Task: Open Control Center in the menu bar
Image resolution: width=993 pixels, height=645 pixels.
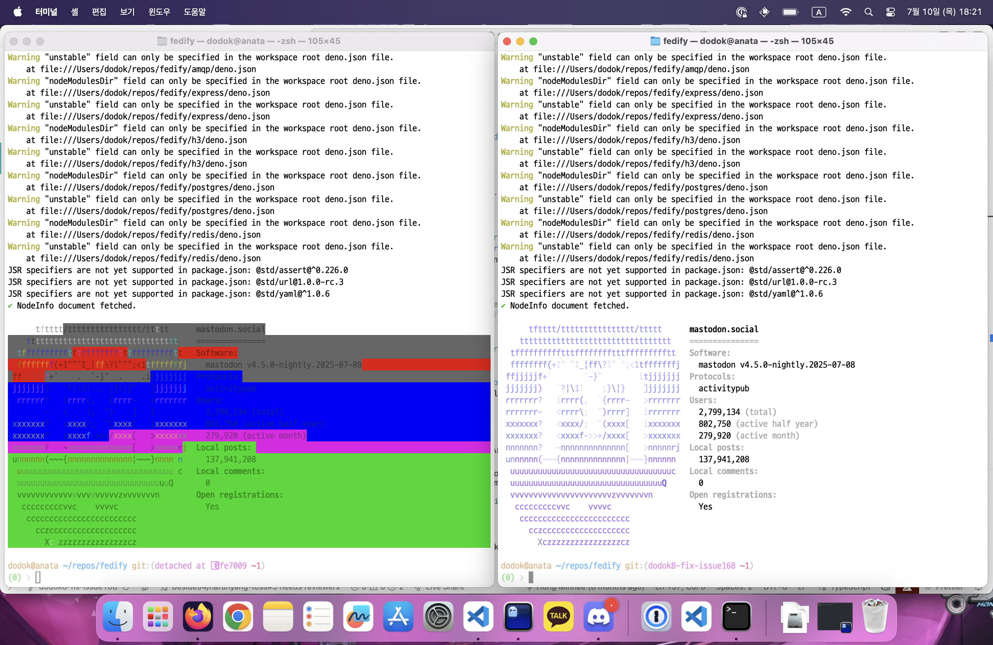Action: click(x=890, y=12)
